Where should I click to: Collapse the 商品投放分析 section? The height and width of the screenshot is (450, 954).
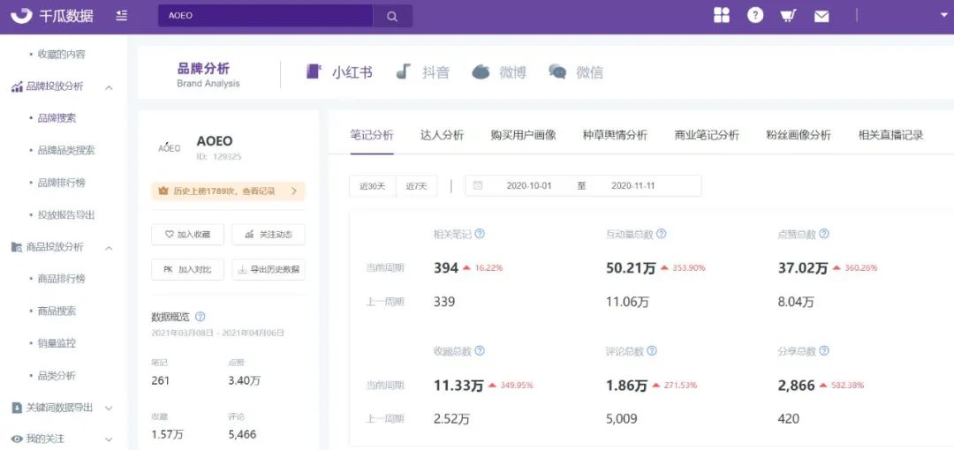pos(109,247)
